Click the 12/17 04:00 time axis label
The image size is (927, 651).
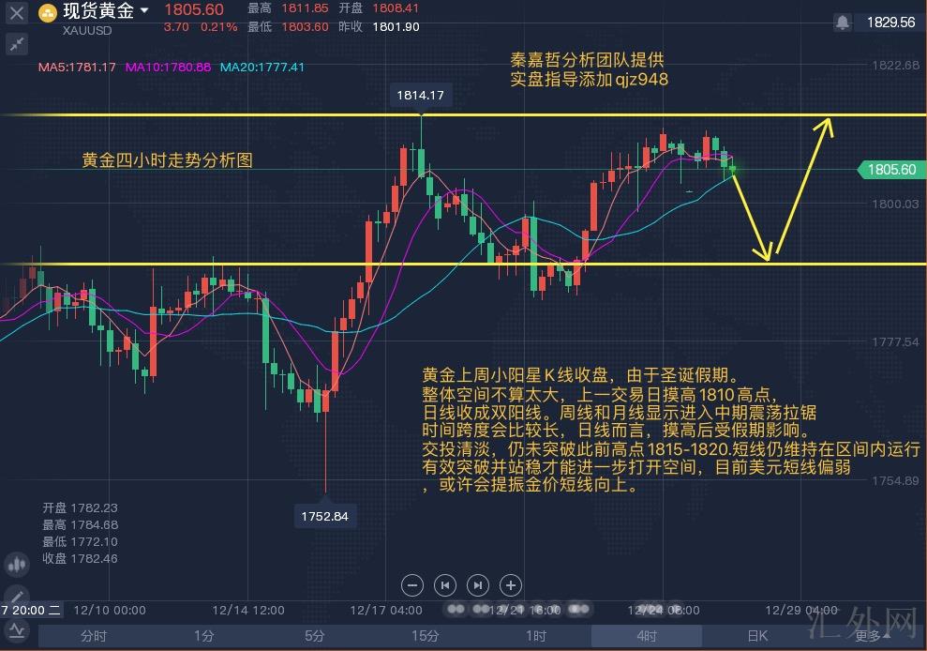tap(386, 610)
